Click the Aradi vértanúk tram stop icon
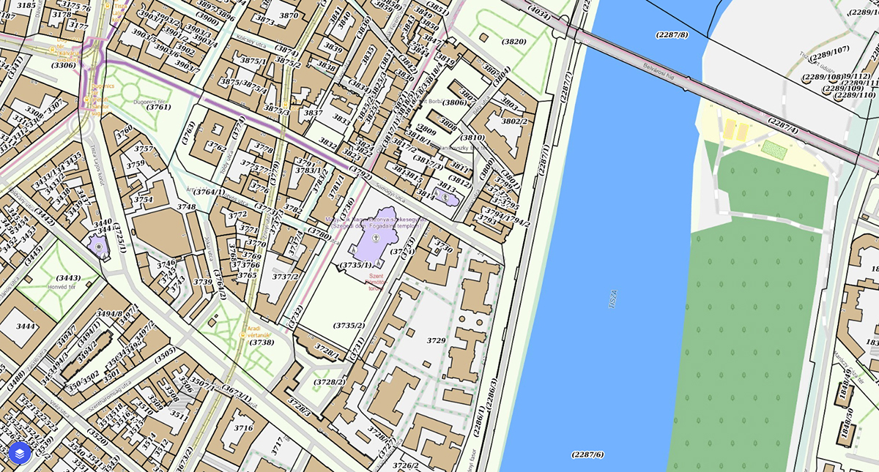879x472 pixels. click(x=242, y=335)
